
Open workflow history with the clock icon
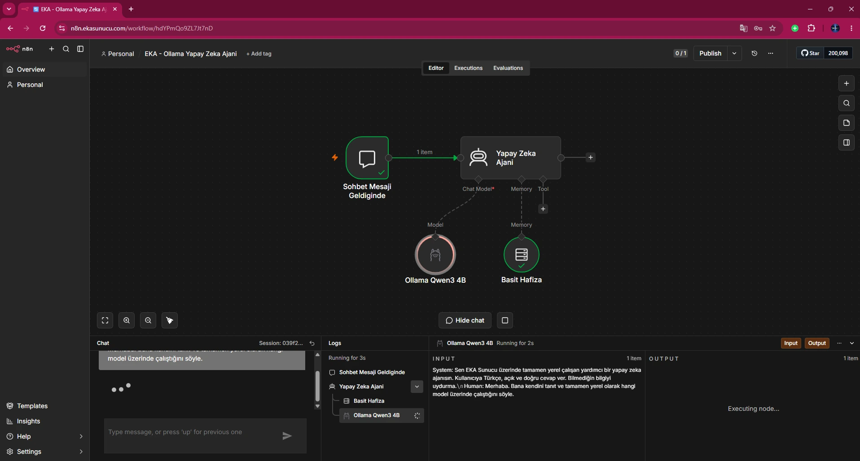pyautogui.click(x=755, y=53)
